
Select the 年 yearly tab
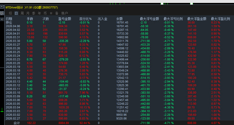pos(40,13)
